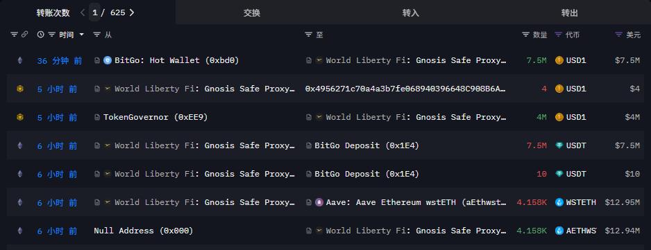Screen dimensions: 651x250
Task: Click the link icon in the header row
Action: pos(24,35)
